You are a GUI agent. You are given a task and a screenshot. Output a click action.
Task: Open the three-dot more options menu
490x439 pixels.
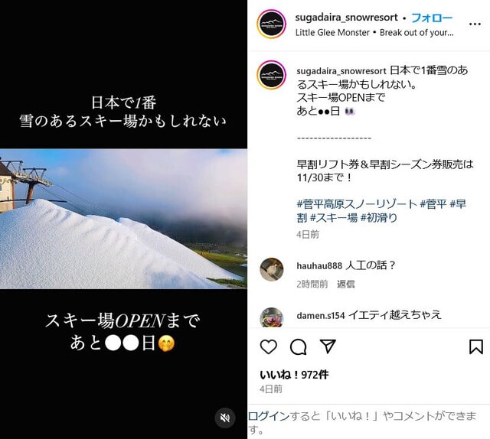[475, 24]
